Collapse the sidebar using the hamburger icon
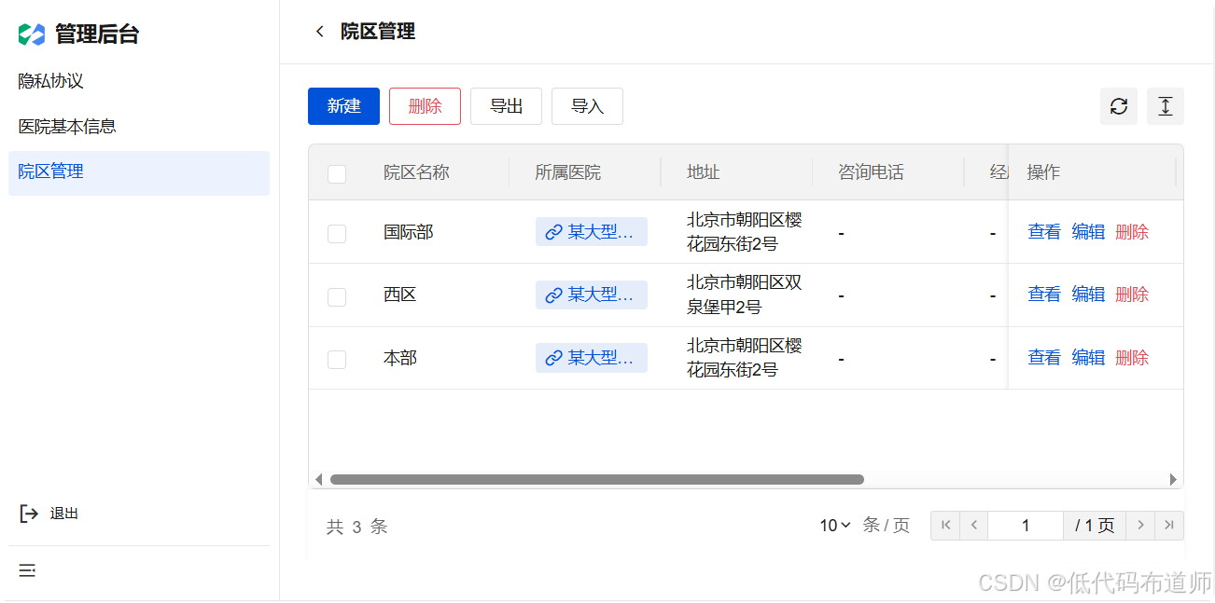Viewport: 1215px width, 603px height. 27,569
